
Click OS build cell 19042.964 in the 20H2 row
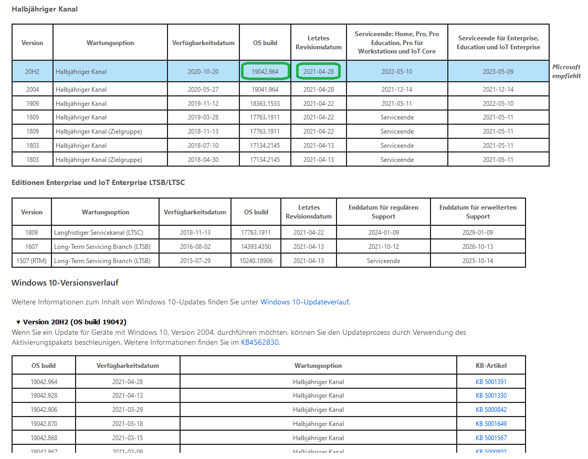(x=265, y=71)
